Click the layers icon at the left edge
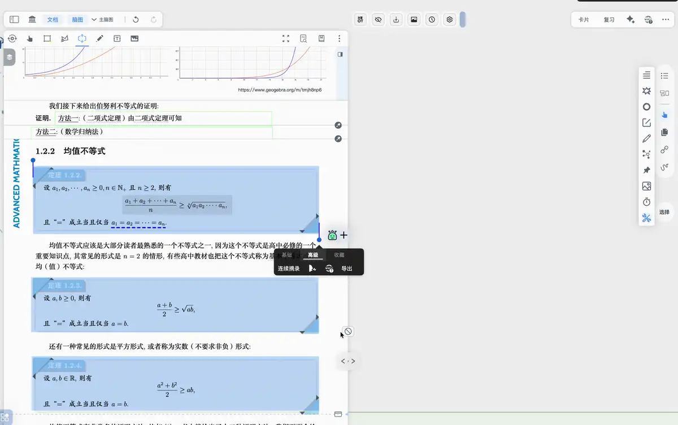The width and height of the screenshot is (678, 425). click(10, 57)
